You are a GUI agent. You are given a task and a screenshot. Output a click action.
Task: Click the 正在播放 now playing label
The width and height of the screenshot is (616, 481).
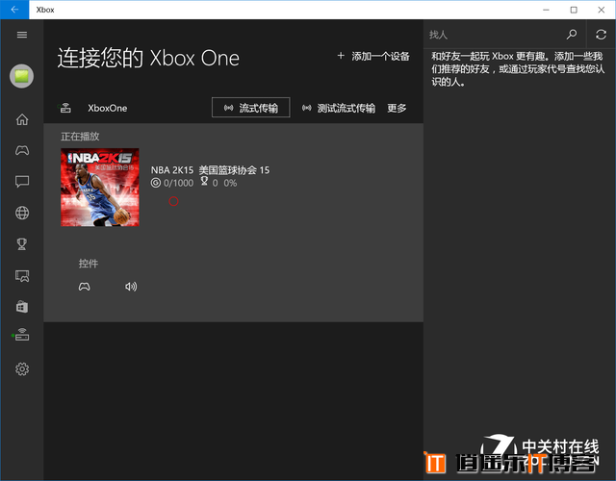coord(80,137)
